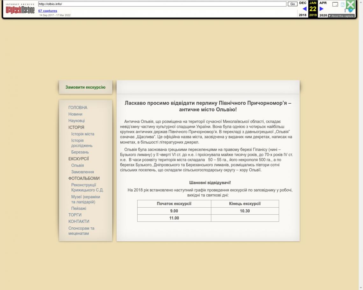Click the vertical page scrollbar
The width and height of the screenshot is (363, 290).
[x=361, y=145]
